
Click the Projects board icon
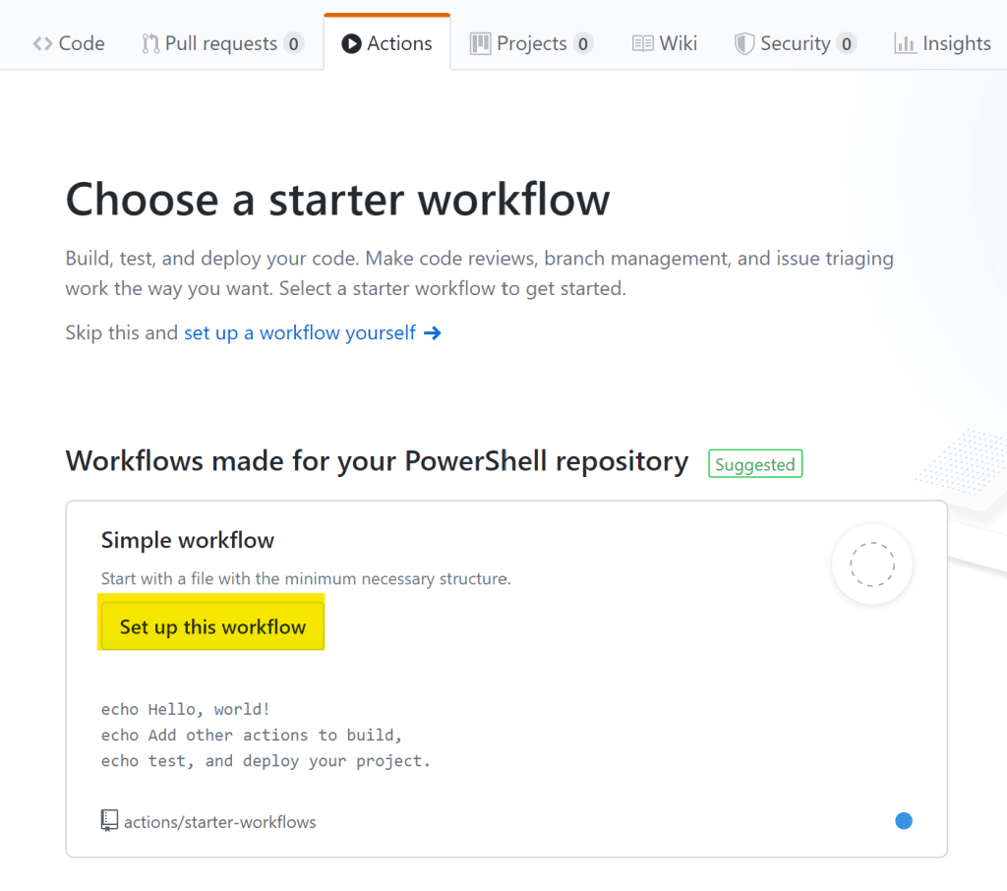pos(481,44)
